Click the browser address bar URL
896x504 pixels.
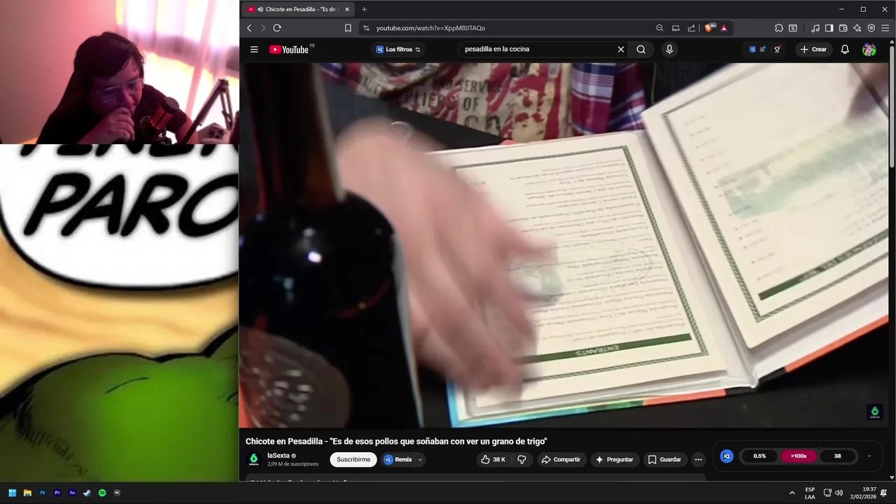coord(430,28)
